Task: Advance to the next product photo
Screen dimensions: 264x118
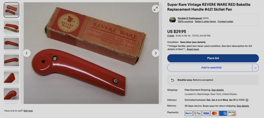Action: pos(155,53)
